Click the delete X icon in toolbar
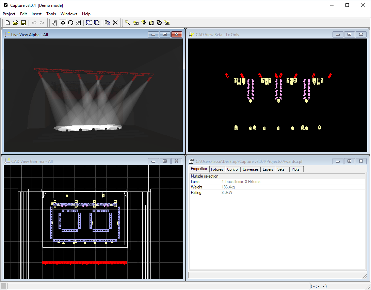 [115, 23]
